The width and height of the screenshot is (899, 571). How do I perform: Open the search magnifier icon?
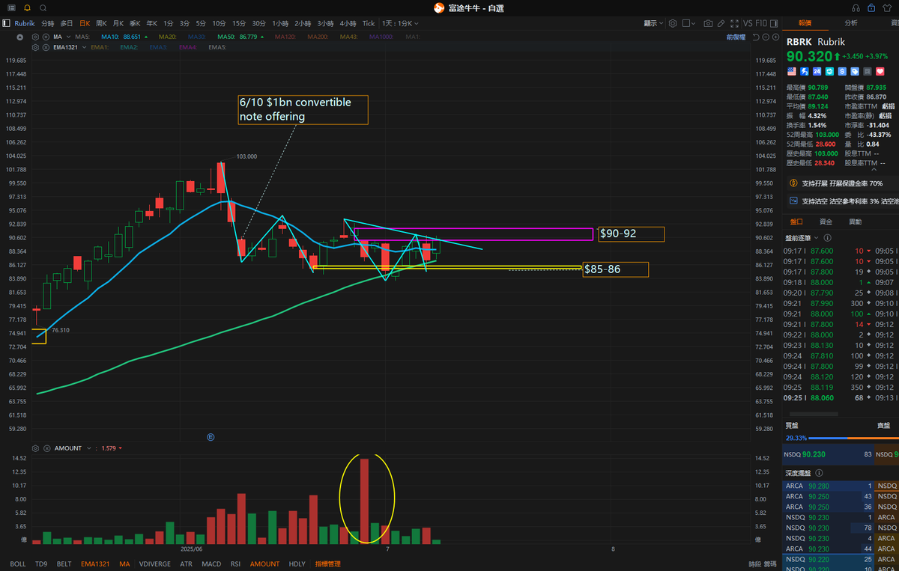[x=43, y=7]
